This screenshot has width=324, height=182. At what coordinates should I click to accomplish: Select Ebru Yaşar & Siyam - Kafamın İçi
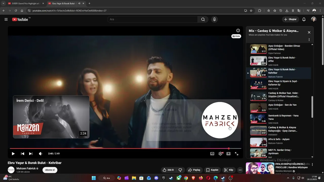pyautogui.click(x=278, y=85)
